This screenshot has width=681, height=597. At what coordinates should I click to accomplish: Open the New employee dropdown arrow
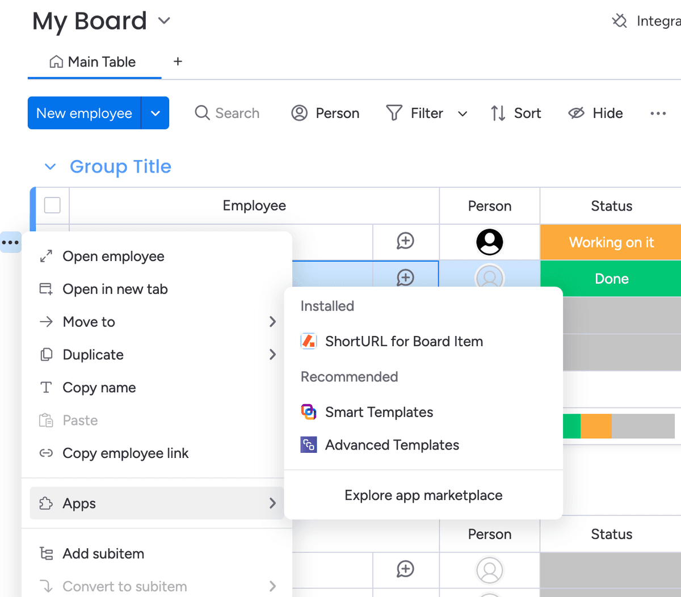pos(155,113)
